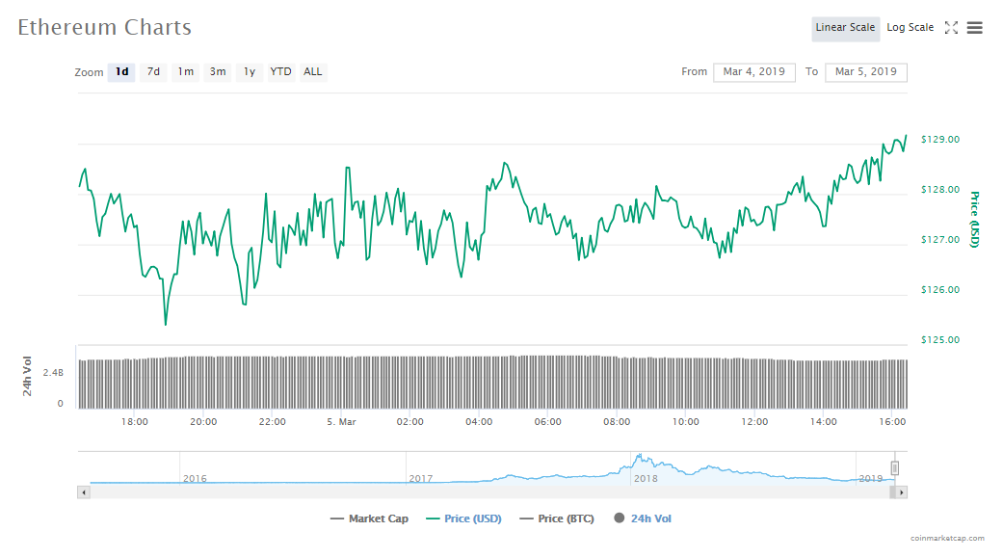Viewport: 1003px width, 558px height.
Task: Click the fullscreen expand icon
Action: pyautogui.click(x=951, y=28)
